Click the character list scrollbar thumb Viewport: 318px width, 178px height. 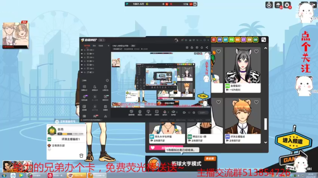click(266, 124)
